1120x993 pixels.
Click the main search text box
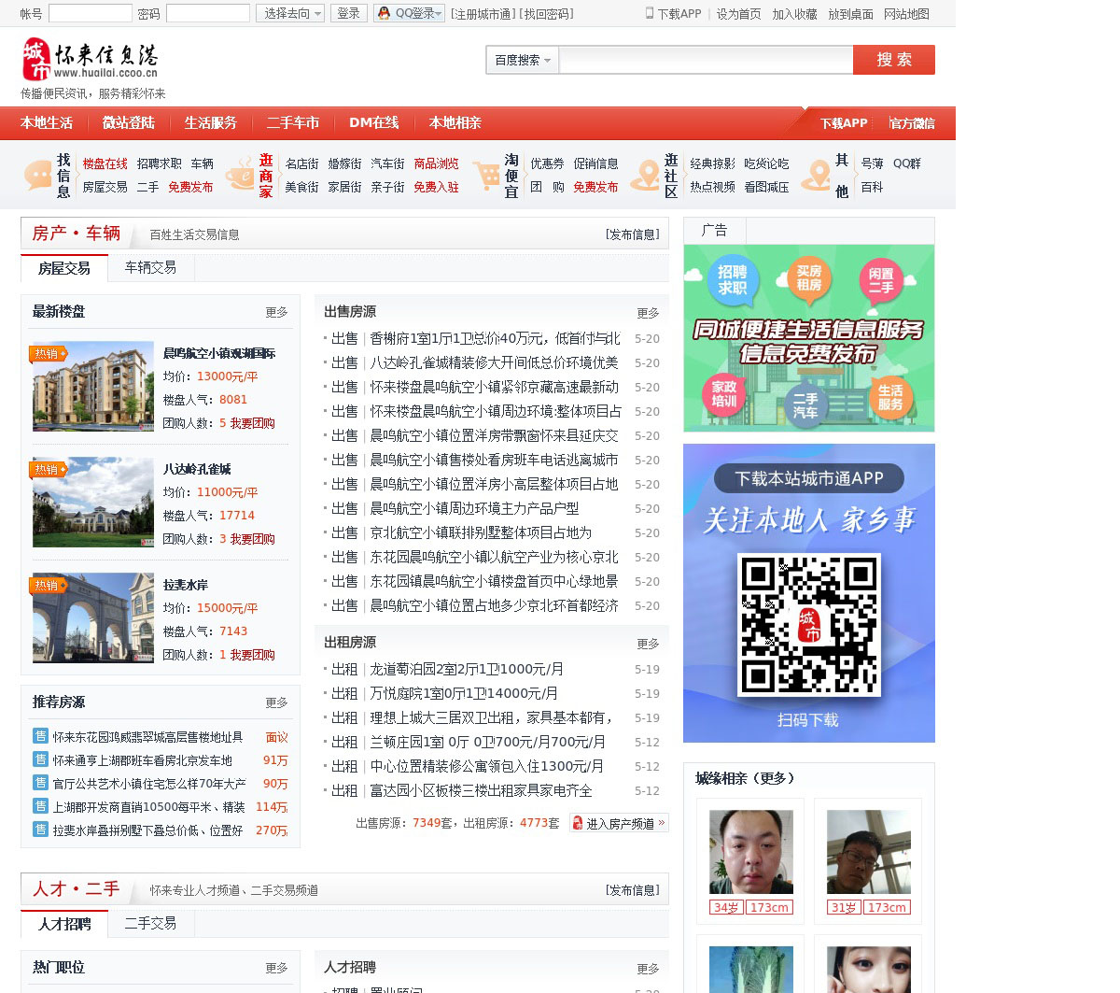click(706, 60)
